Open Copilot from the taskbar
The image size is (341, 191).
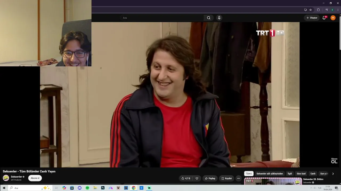tap(64, 188)
